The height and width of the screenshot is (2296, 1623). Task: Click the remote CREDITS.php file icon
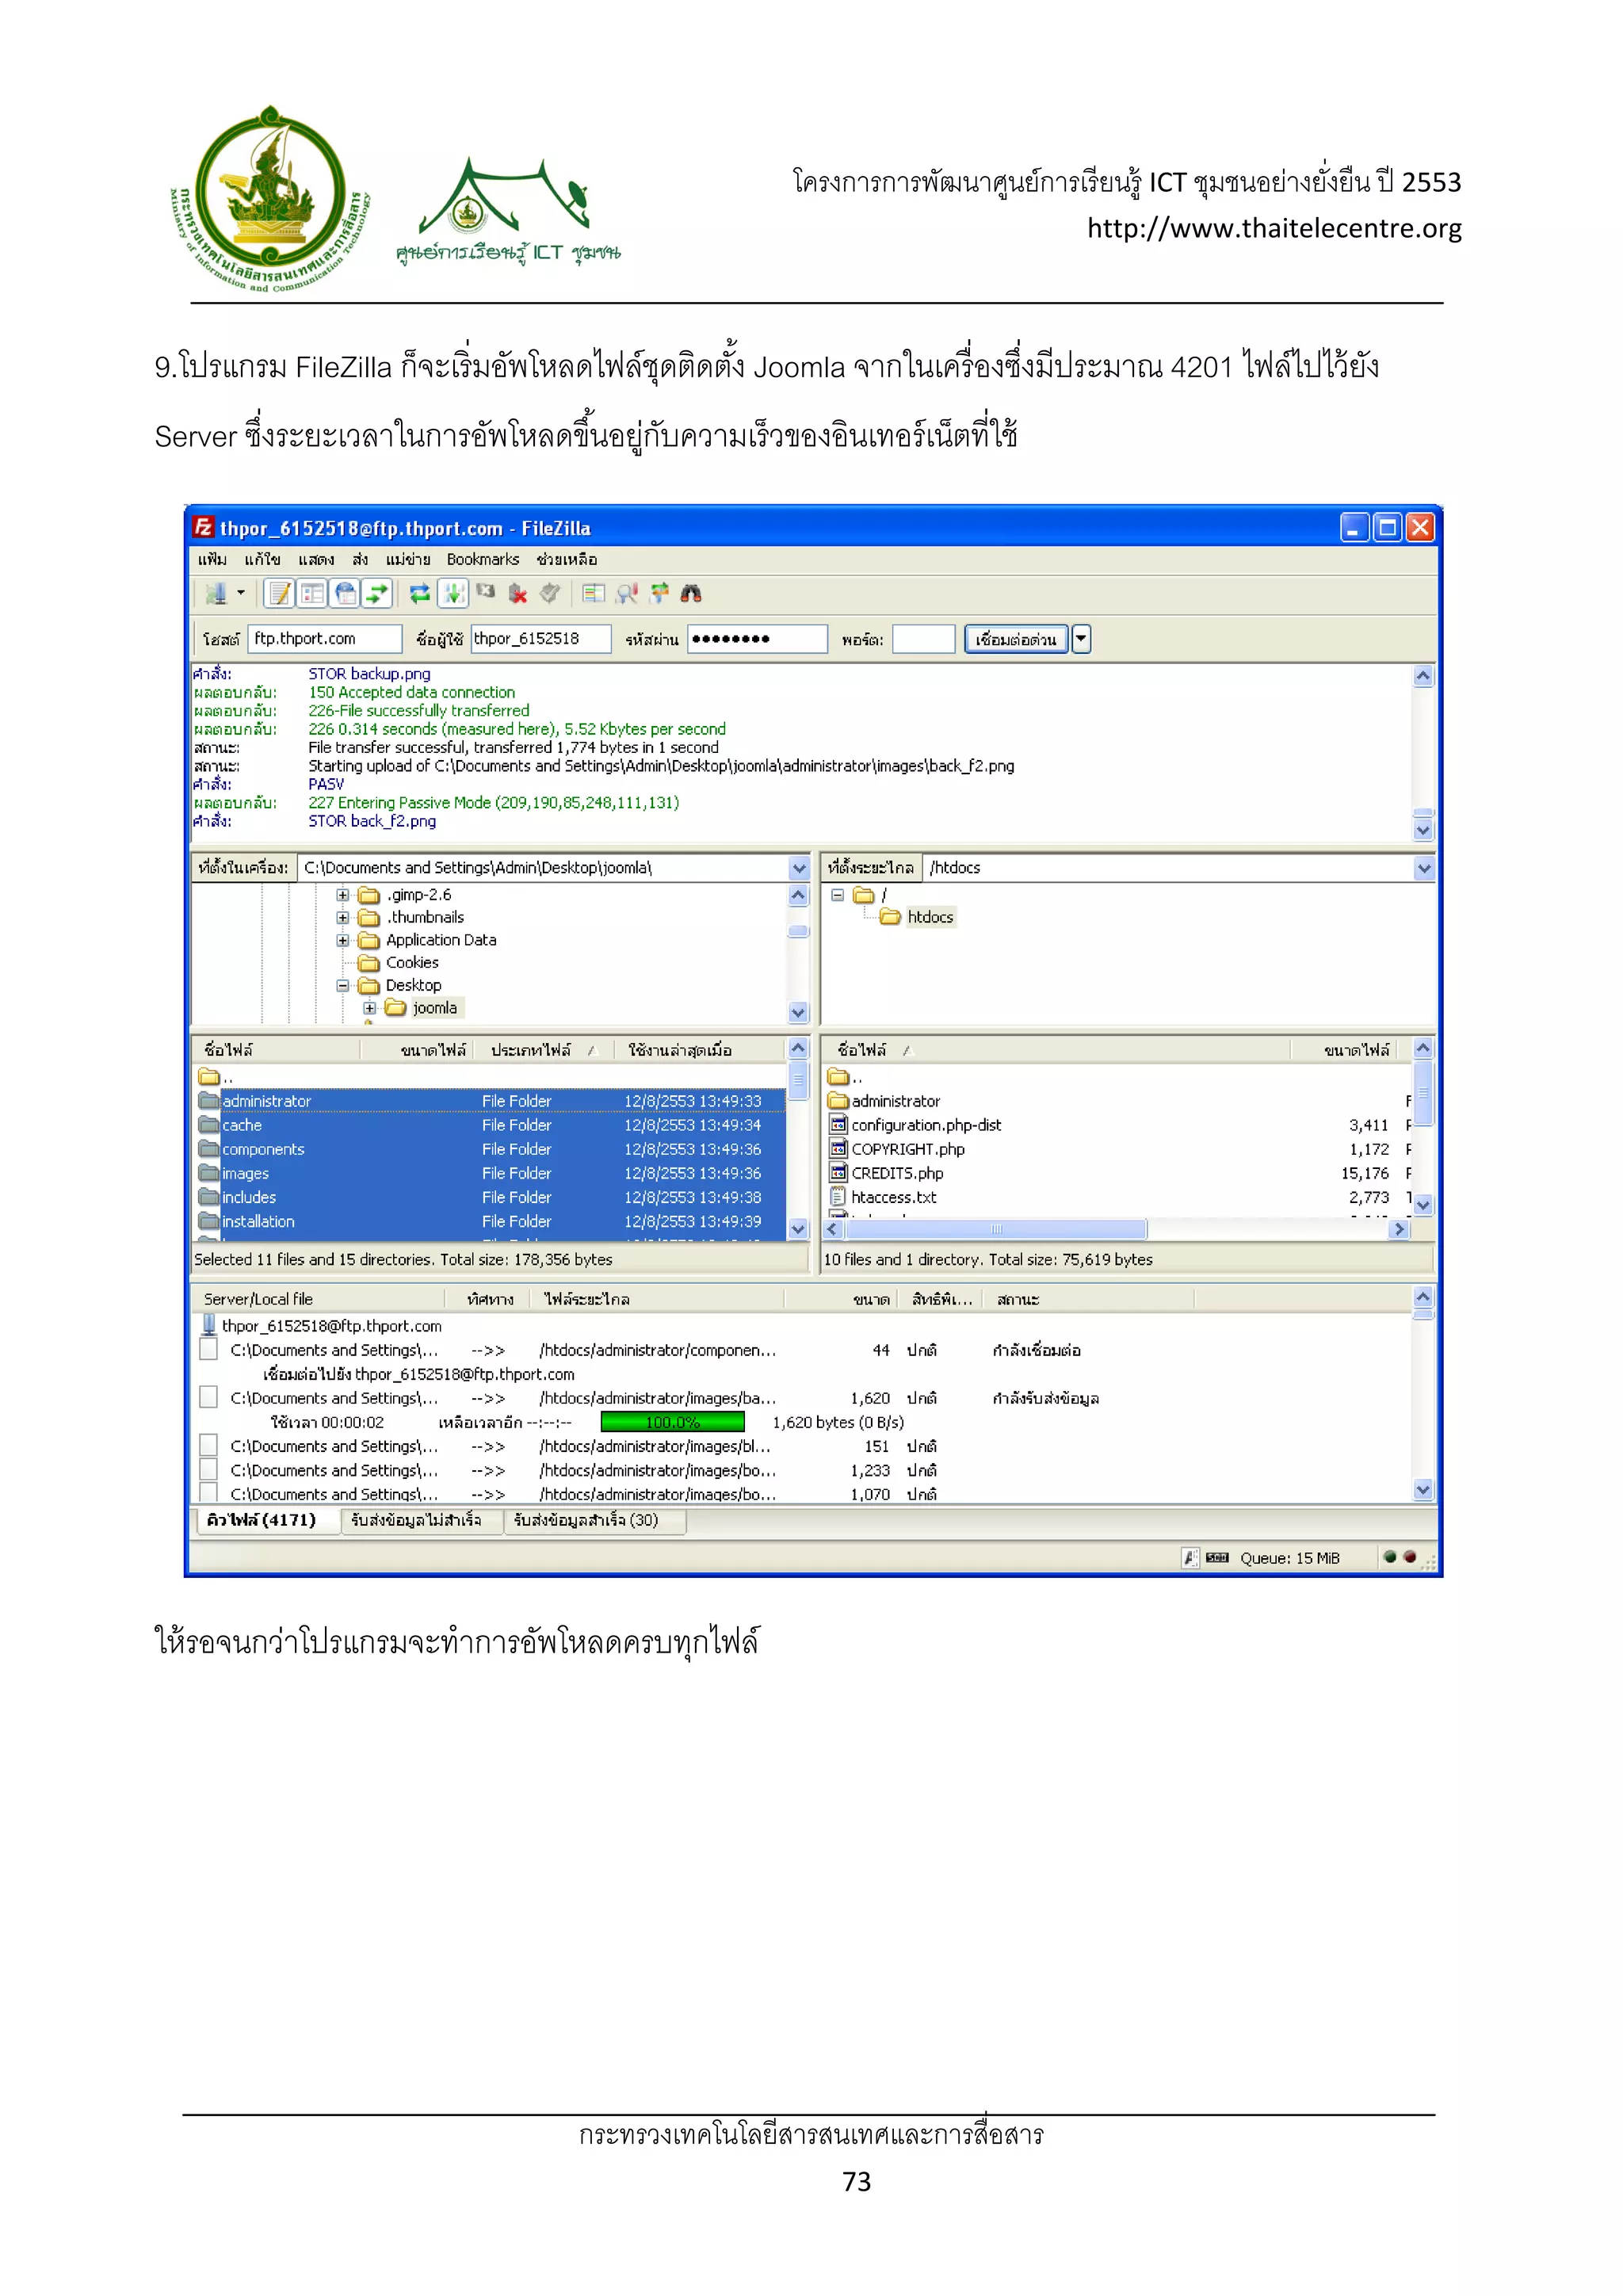click(x=838, y=1173)
